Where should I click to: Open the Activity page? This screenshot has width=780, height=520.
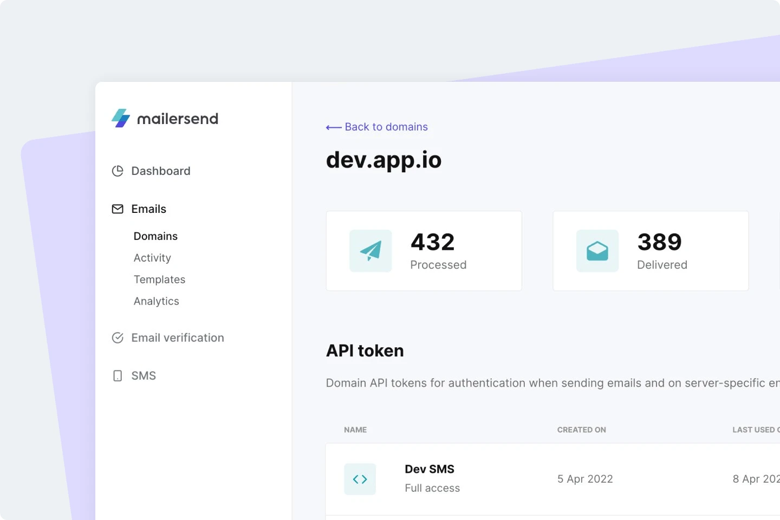coord(152,258)
